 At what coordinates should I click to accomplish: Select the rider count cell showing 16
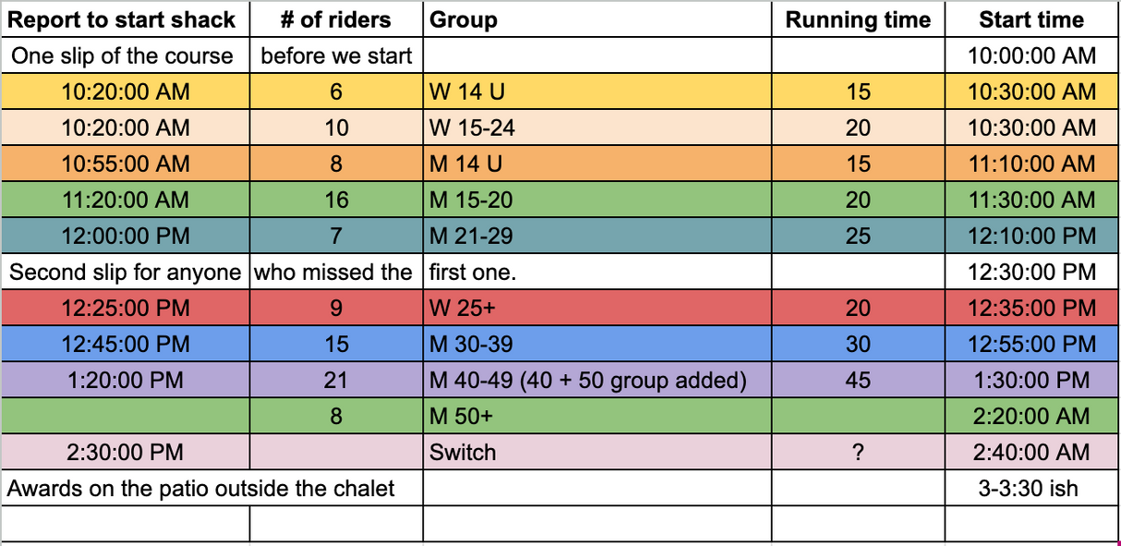(336, 200)
